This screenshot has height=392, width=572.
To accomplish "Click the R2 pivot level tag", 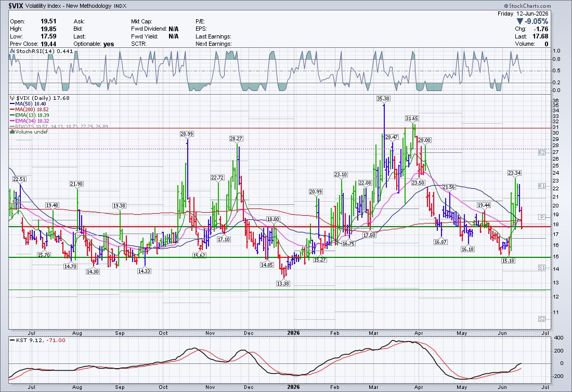I will coord(542,152).
